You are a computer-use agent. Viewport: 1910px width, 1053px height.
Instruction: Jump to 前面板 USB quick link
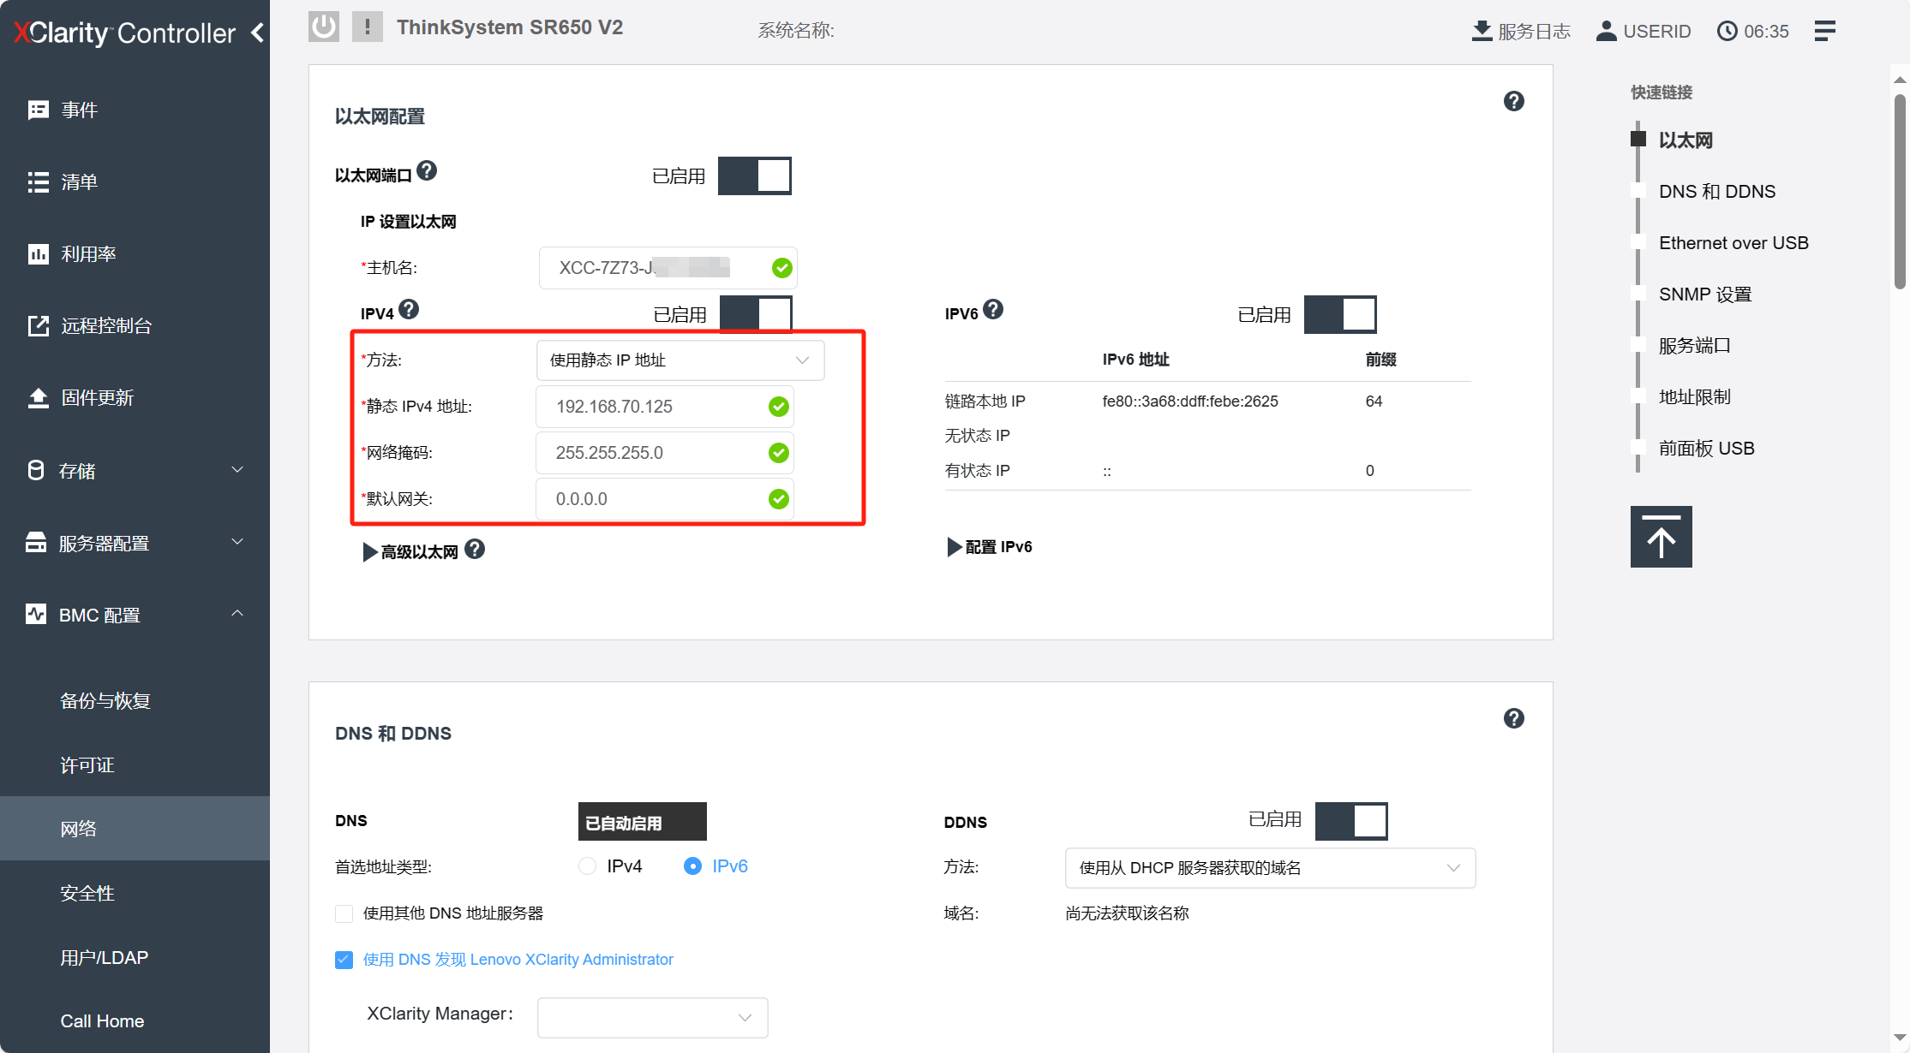1706,449
